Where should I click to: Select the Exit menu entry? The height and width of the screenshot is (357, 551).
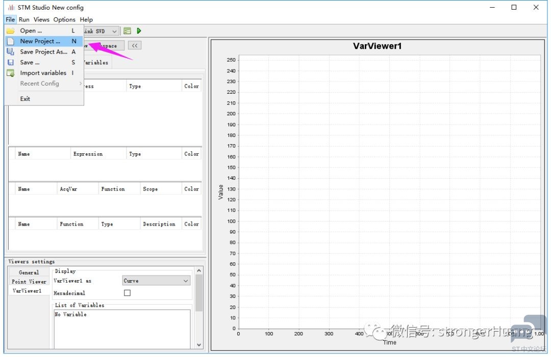click(x=26, y=99)
